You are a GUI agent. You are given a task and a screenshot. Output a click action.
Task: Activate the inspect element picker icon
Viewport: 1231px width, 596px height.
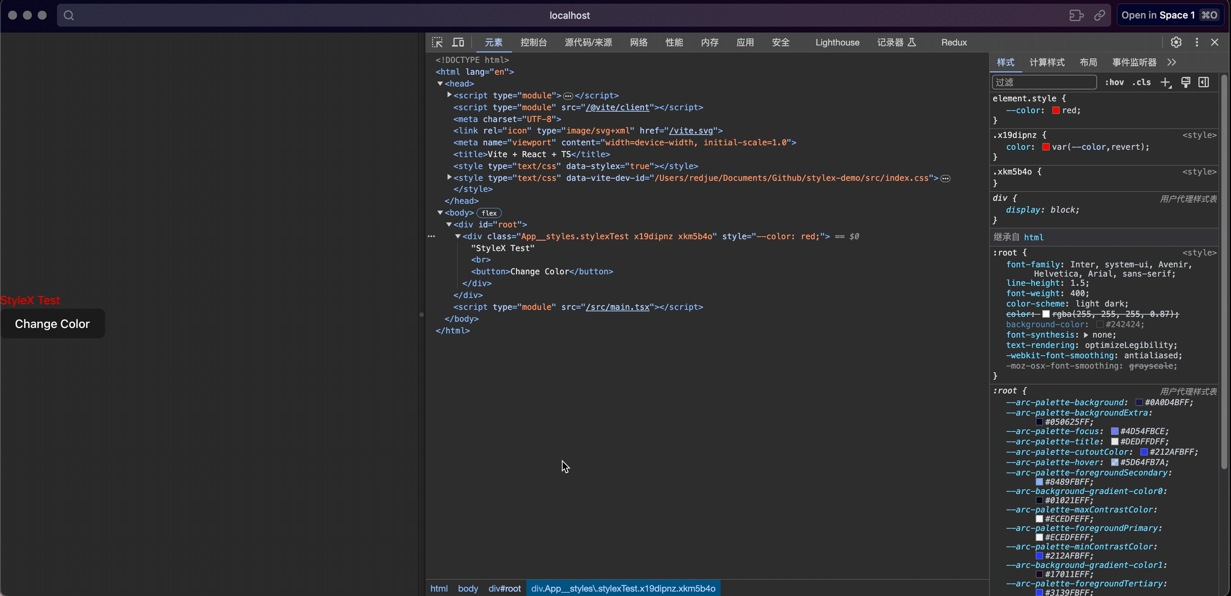[x=437, y=43]
